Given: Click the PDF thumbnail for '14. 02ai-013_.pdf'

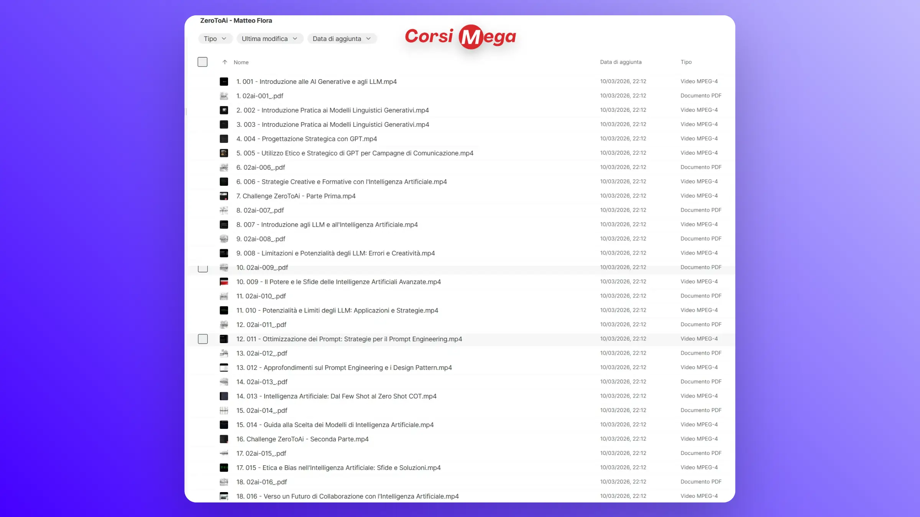Looking at the screenshot, I should click(224, 382).
